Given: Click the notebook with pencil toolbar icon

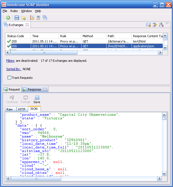Looking at the screenshot, I should [32, 18].
